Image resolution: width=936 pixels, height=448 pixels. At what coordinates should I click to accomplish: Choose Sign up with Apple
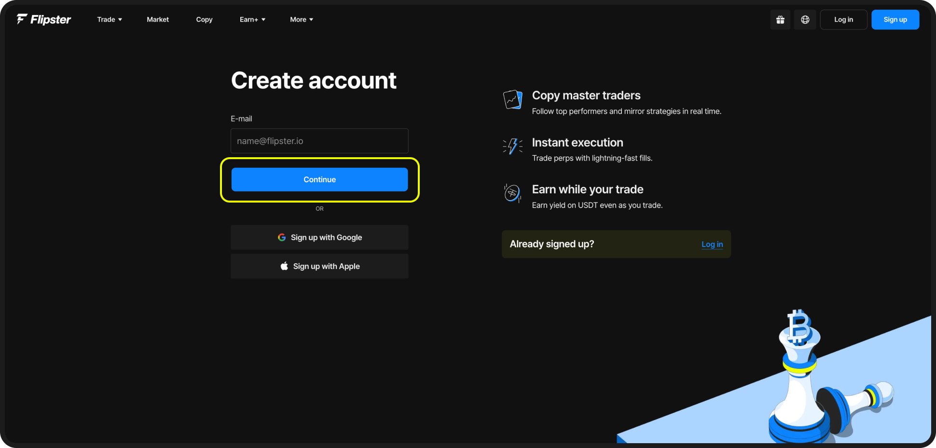click(x=319, y=266)
